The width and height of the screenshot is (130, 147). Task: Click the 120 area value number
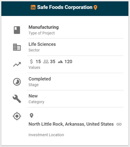68,62
